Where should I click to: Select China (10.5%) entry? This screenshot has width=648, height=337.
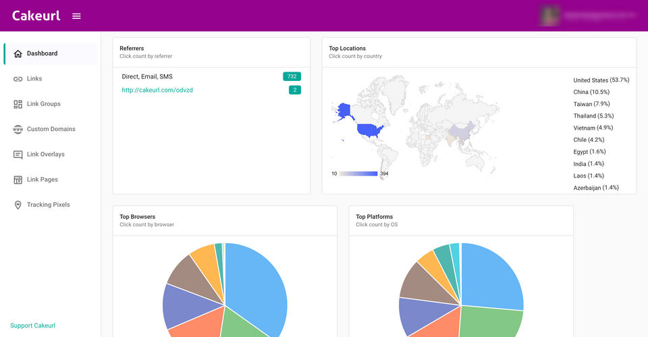591,93
